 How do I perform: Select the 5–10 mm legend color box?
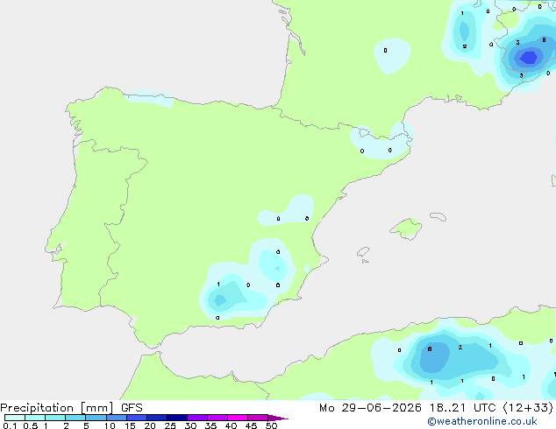click(96, 418)
